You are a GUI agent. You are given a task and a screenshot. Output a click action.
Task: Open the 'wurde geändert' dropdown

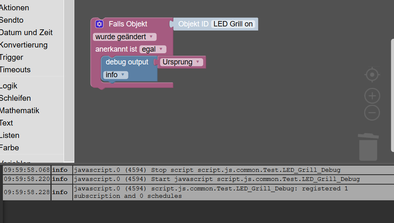coord(125,37)
